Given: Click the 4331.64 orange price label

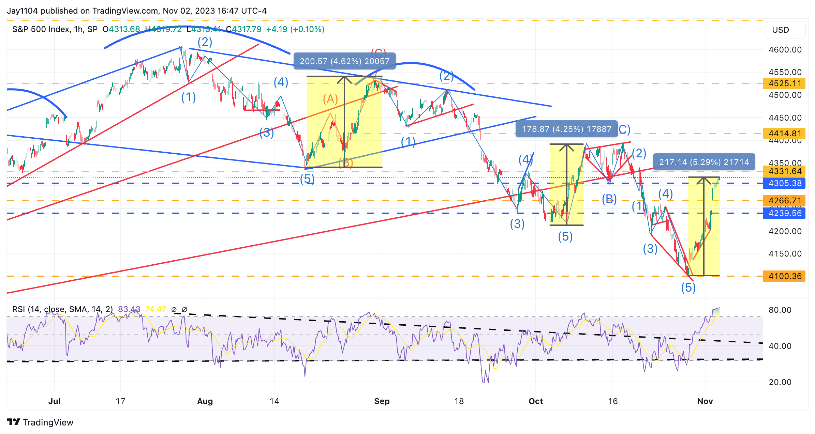Looking at the screenshot, I should (784, 171).
